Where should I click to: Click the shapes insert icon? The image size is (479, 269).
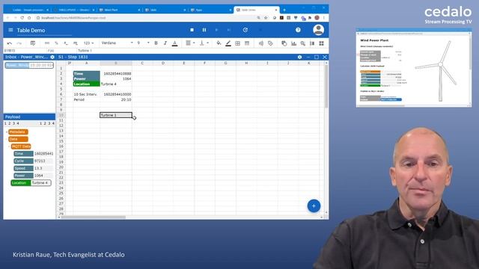click(284, 43)
